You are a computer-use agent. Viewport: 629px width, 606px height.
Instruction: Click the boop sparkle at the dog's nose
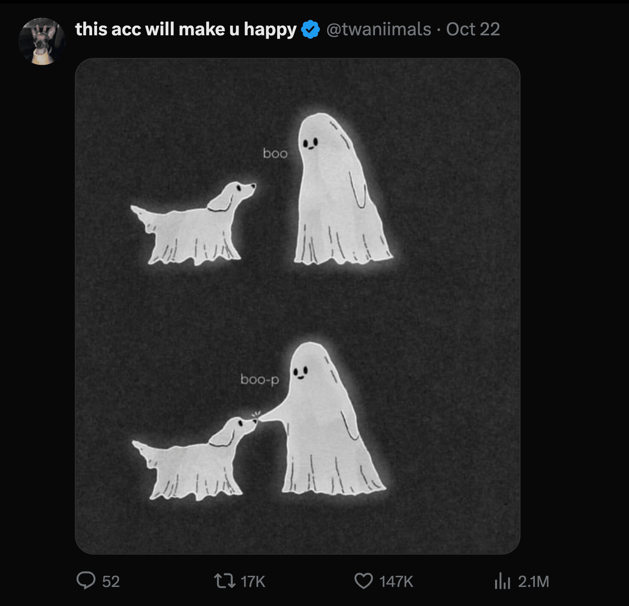(256, 415)
